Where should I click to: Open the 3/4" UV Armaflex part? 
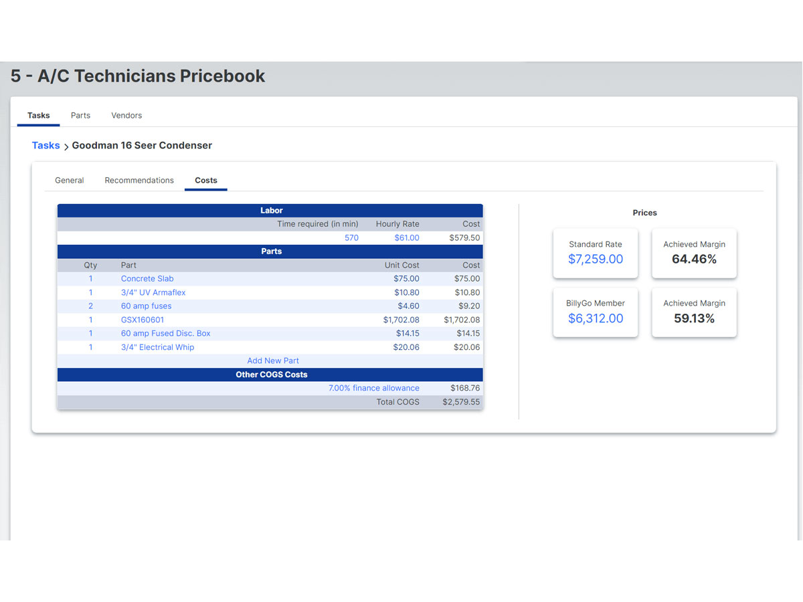coord(153,292)
